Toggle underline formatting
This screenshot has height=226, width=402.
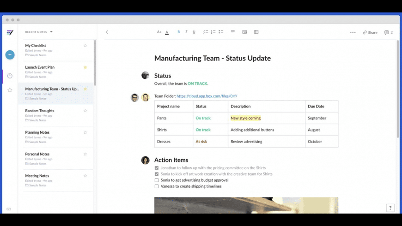(194, 32)
